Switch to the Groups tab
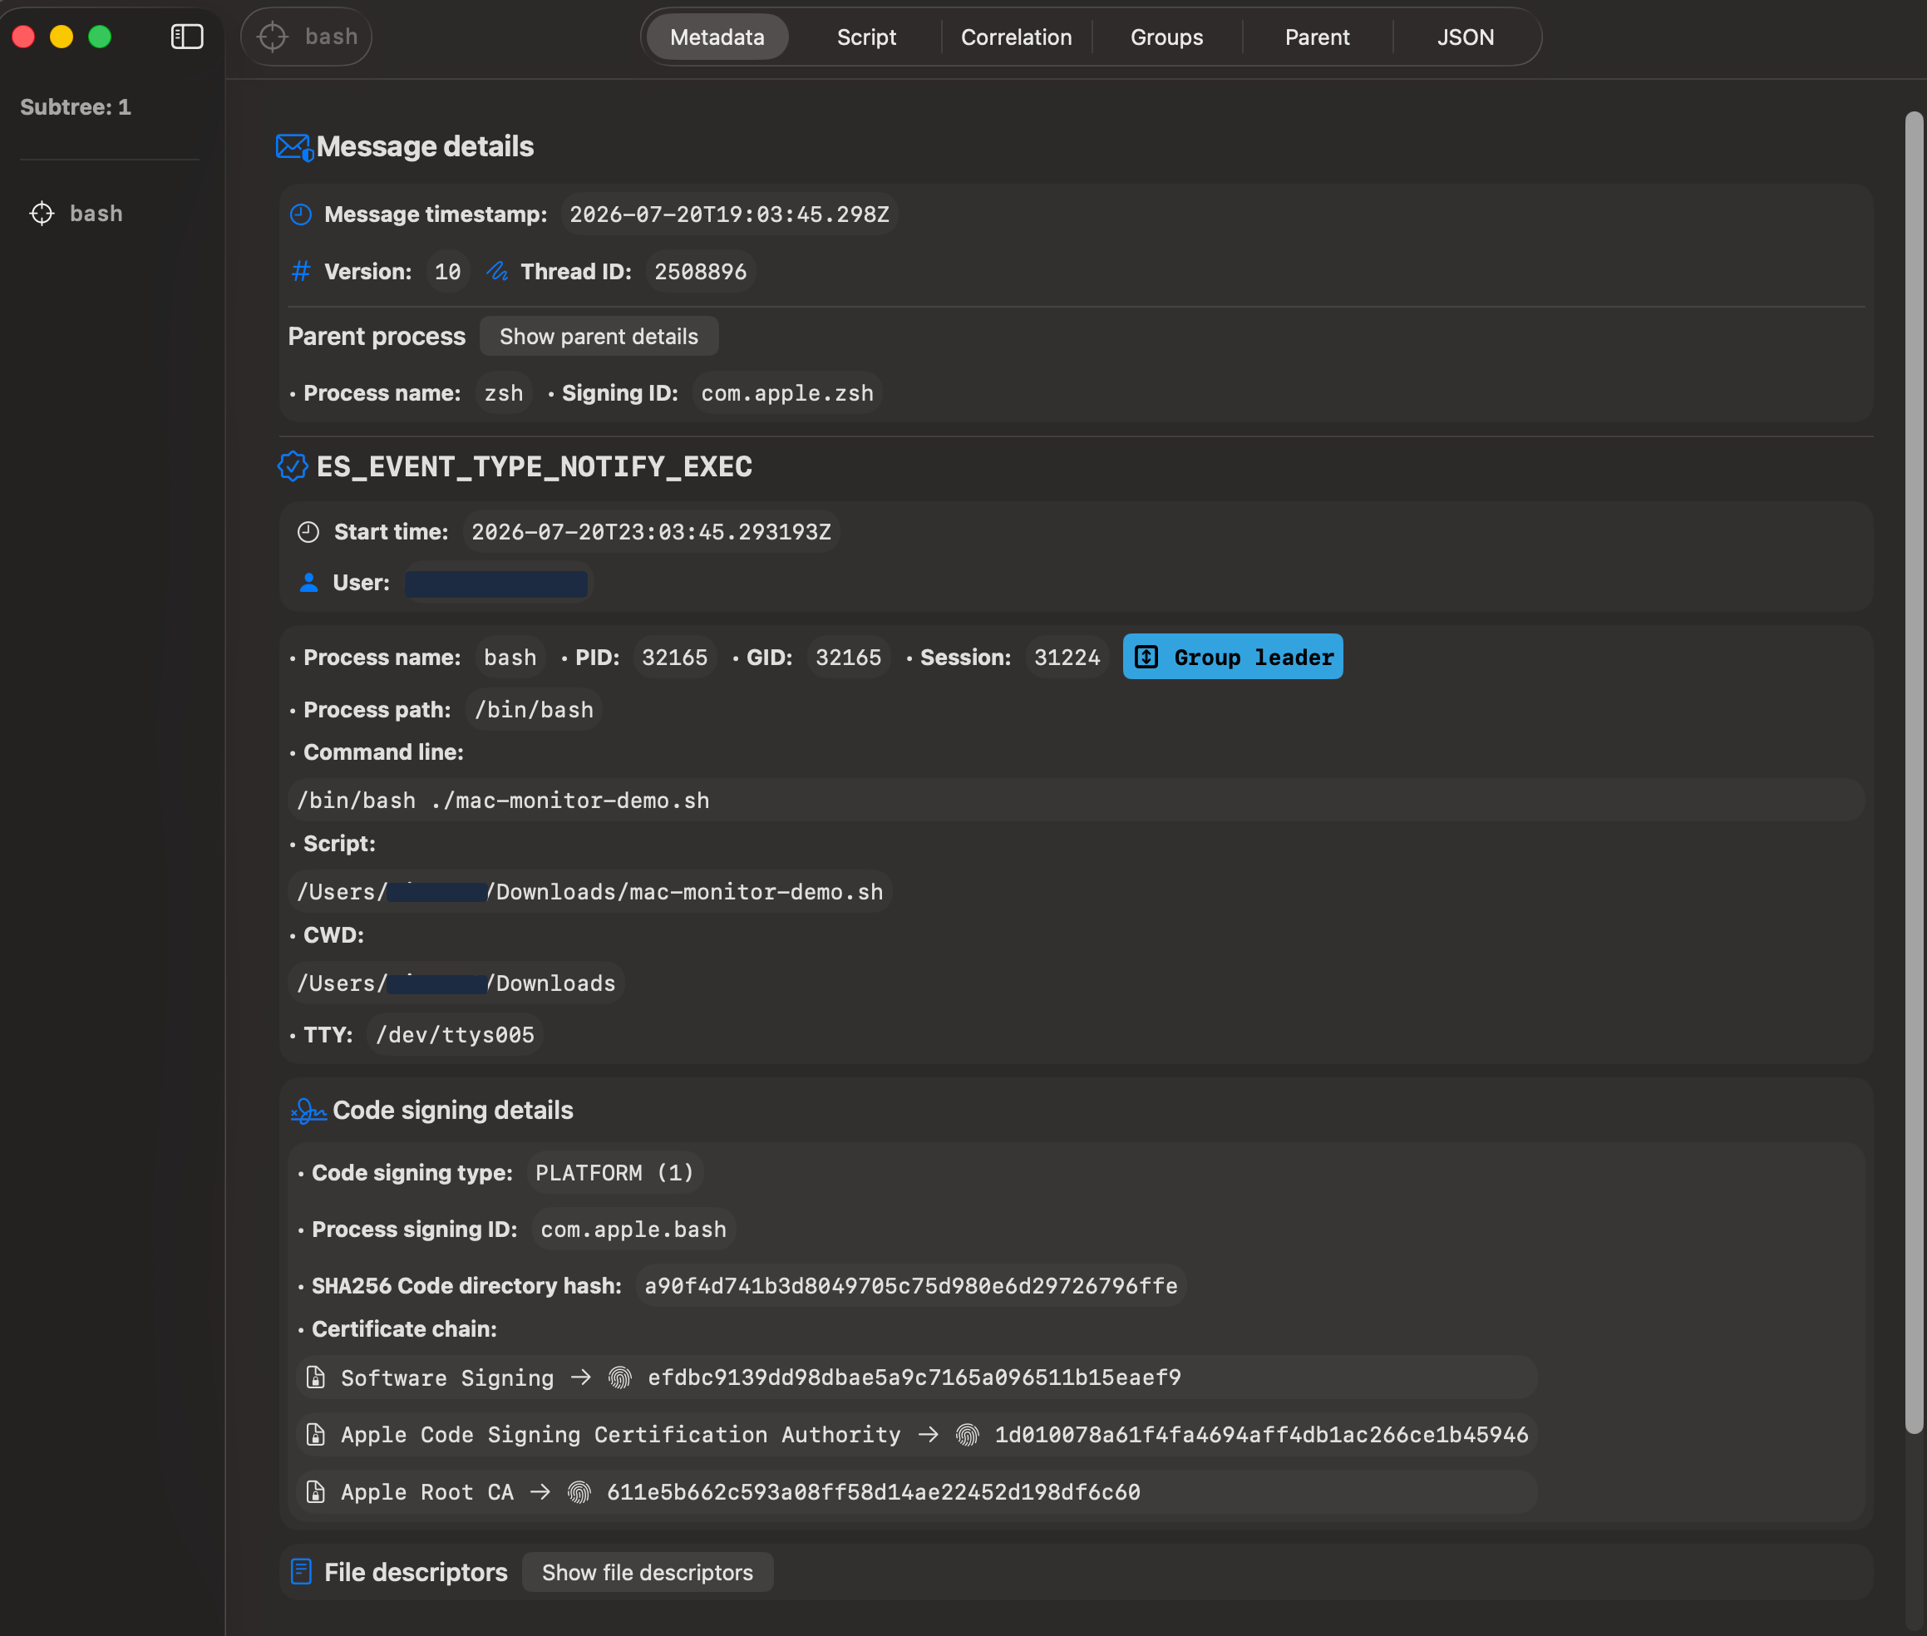1927x1636 pixels. [x=1166, y=37]
